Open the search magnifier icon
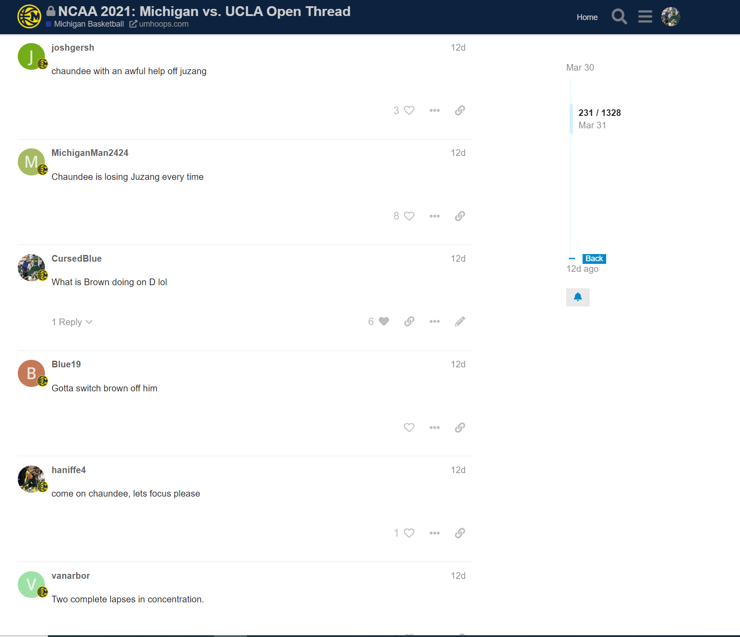The image size is (740, 637). tap(619, 17)
